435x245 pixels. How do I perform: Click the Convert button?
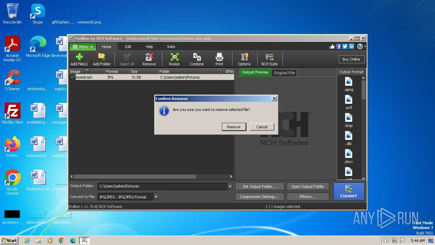coord(349,191)
